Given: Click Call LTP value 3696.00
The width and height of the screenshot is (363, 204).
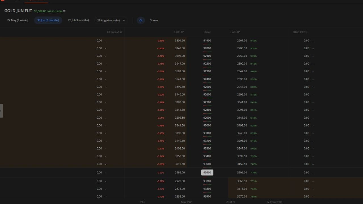Looking at the screenshot, I should 180,56.
